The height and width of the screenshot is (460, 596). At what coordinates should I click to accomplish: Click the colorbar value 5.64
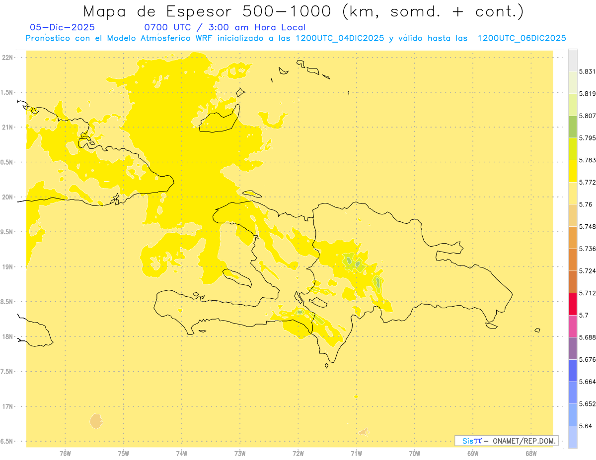point(586,426)
